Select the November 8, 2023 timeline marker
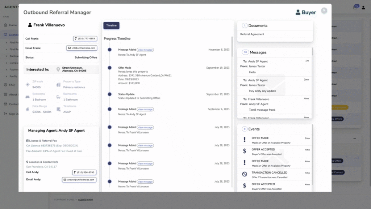This screenshot has width=371, height=209. (x=109, y=50)
